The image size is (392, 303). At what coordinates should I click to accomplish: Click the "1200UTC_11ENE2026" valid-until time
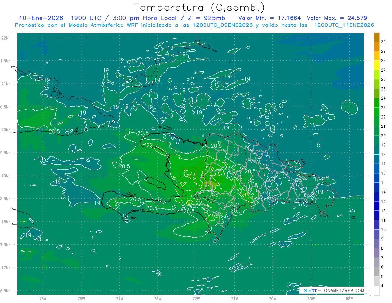[x=344, y=25]
